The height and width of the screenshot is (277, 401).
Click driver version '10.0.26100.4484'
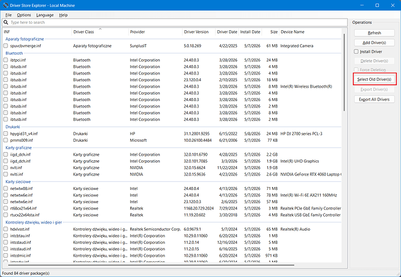(x=198, y=141)
